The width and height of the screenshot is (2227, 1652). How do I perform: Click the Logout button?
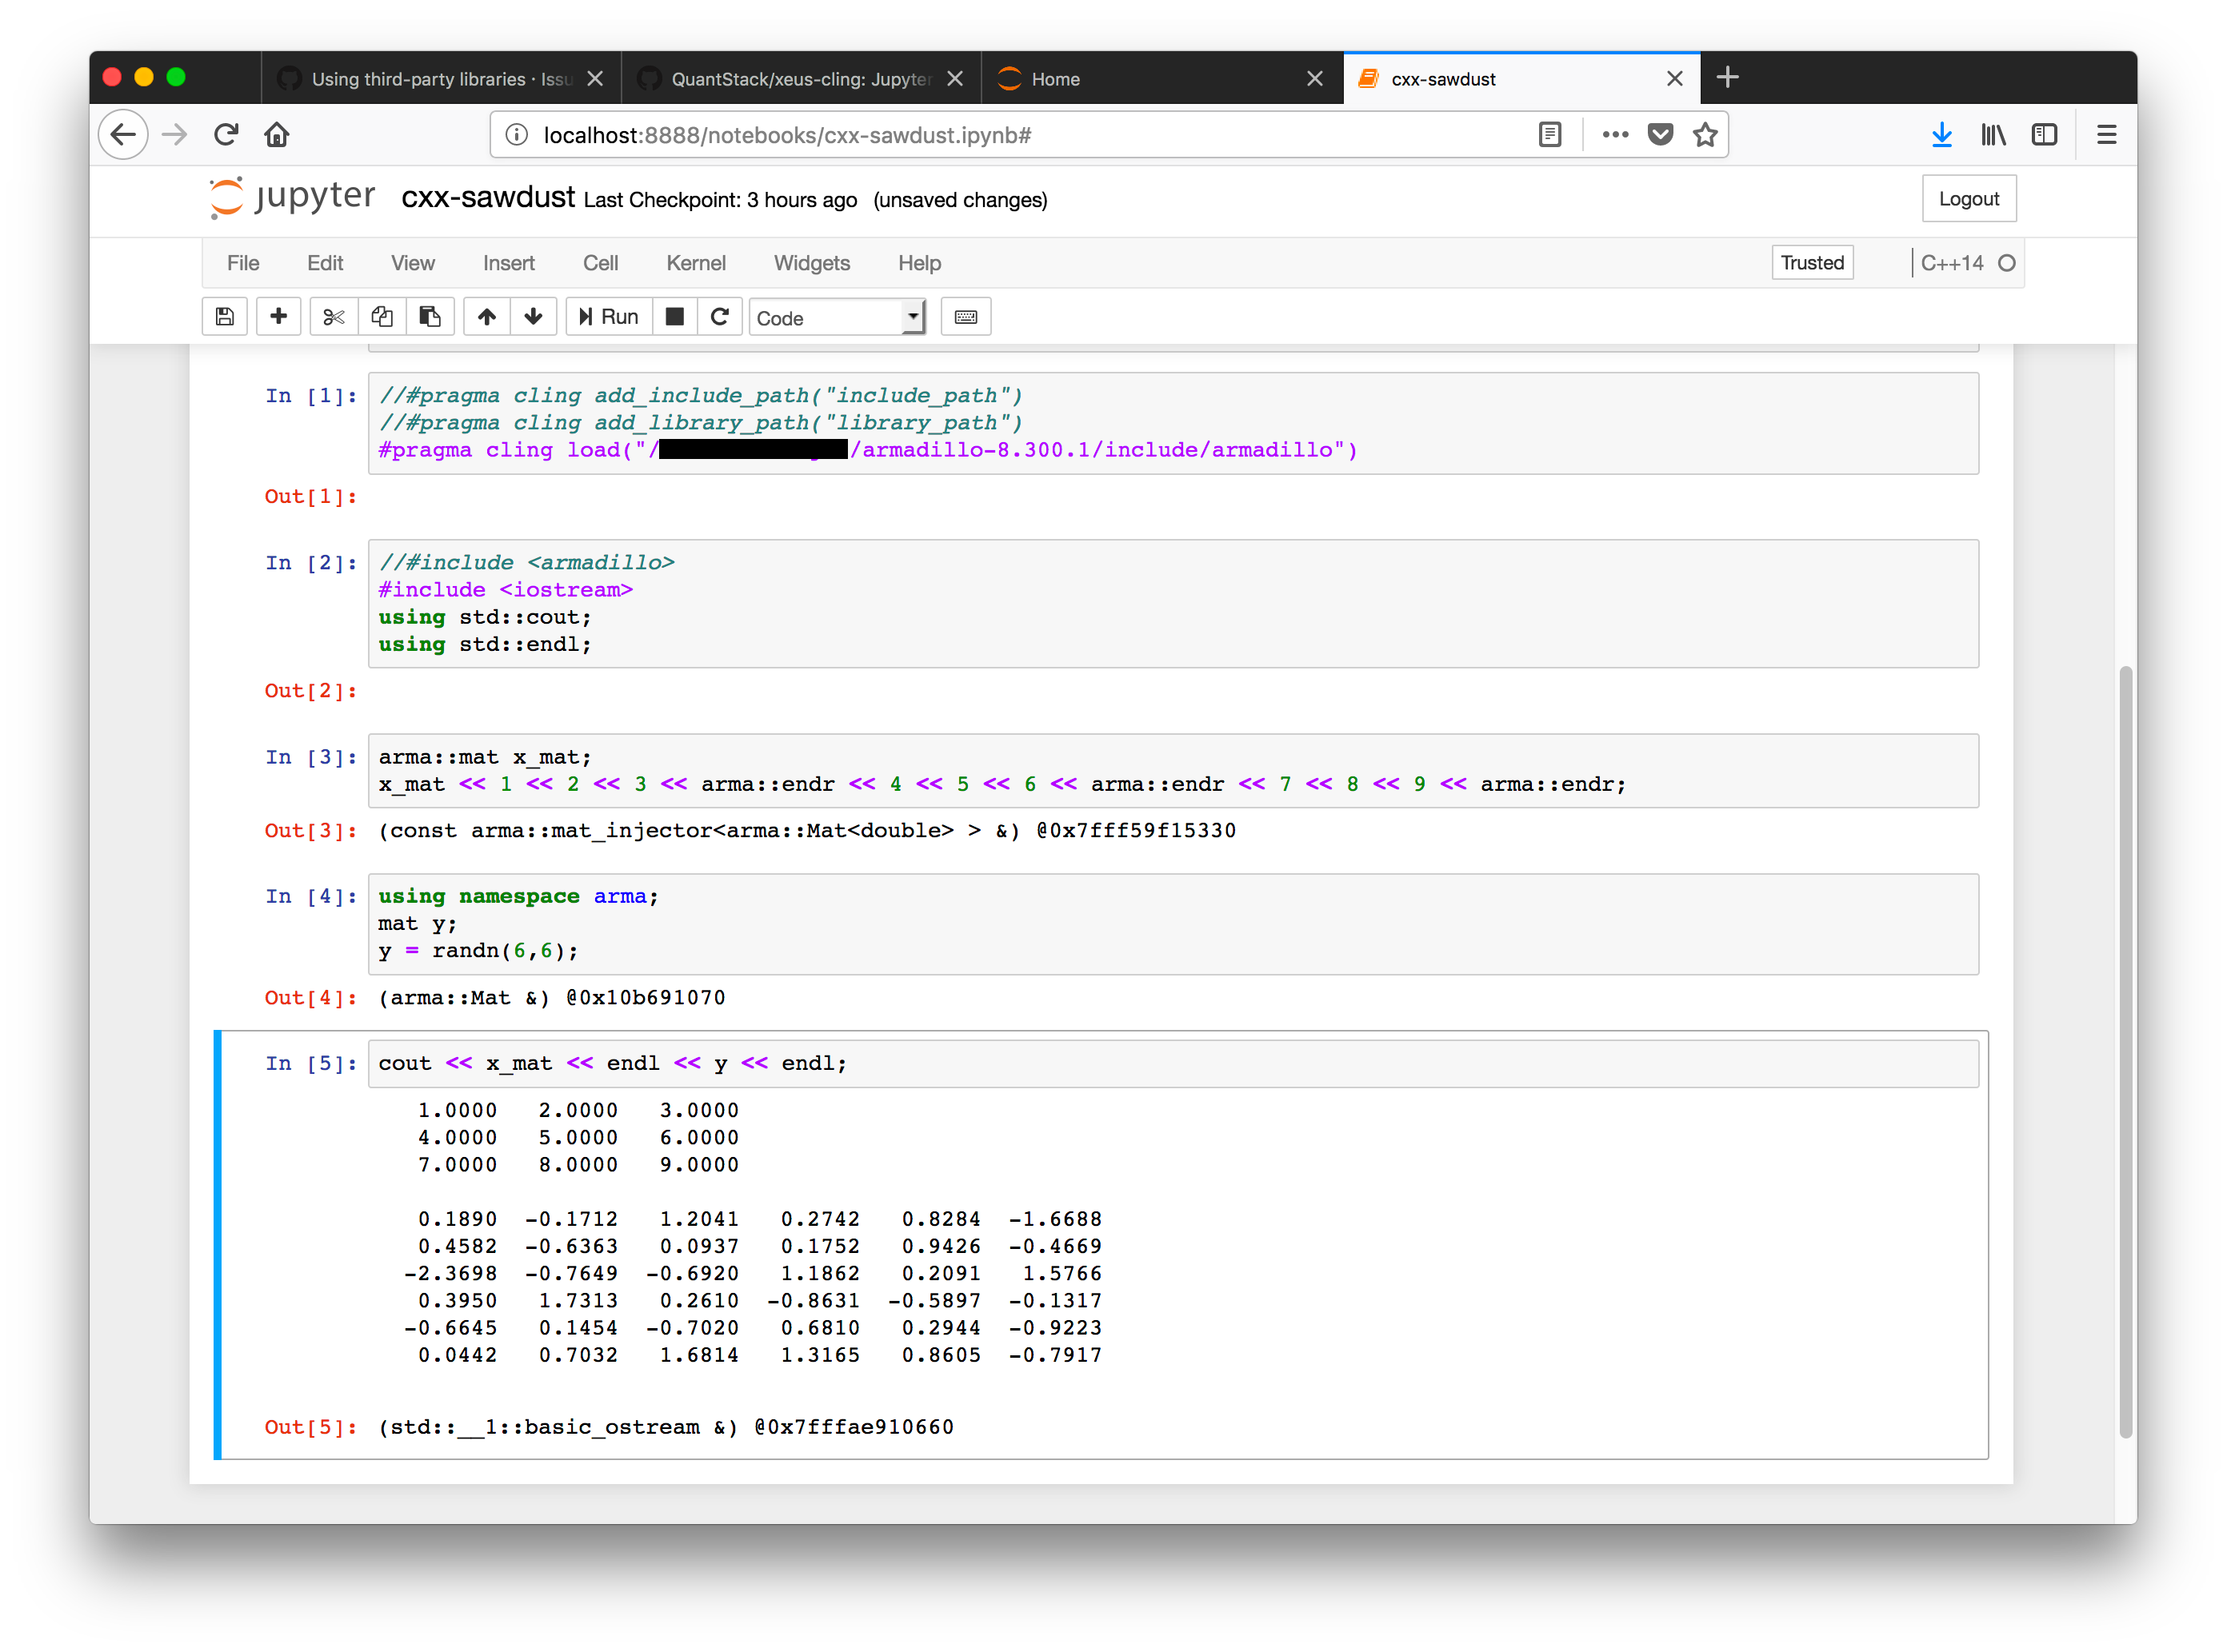point(1968,199)
